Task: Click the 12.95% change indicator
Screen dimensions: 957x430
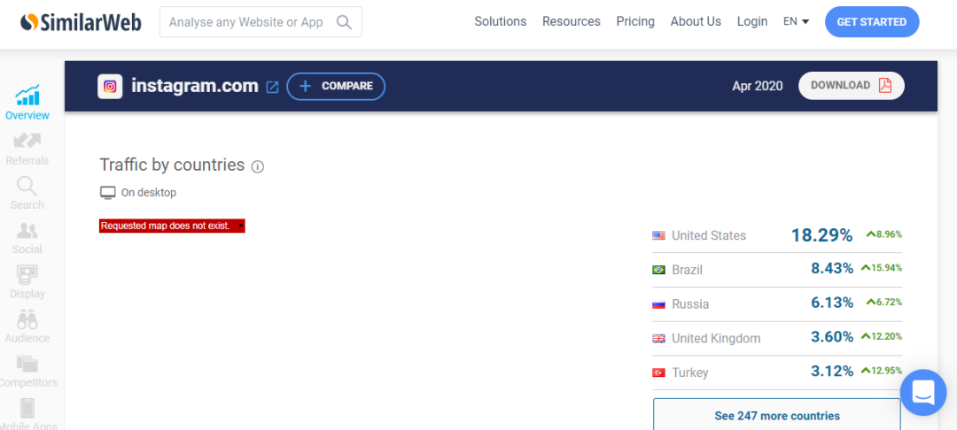Action: click(x=882, y=371)
